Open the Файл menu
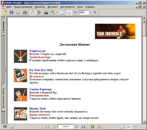The width and height of the screenshot is (147, 130). click(x=9, y=7)
